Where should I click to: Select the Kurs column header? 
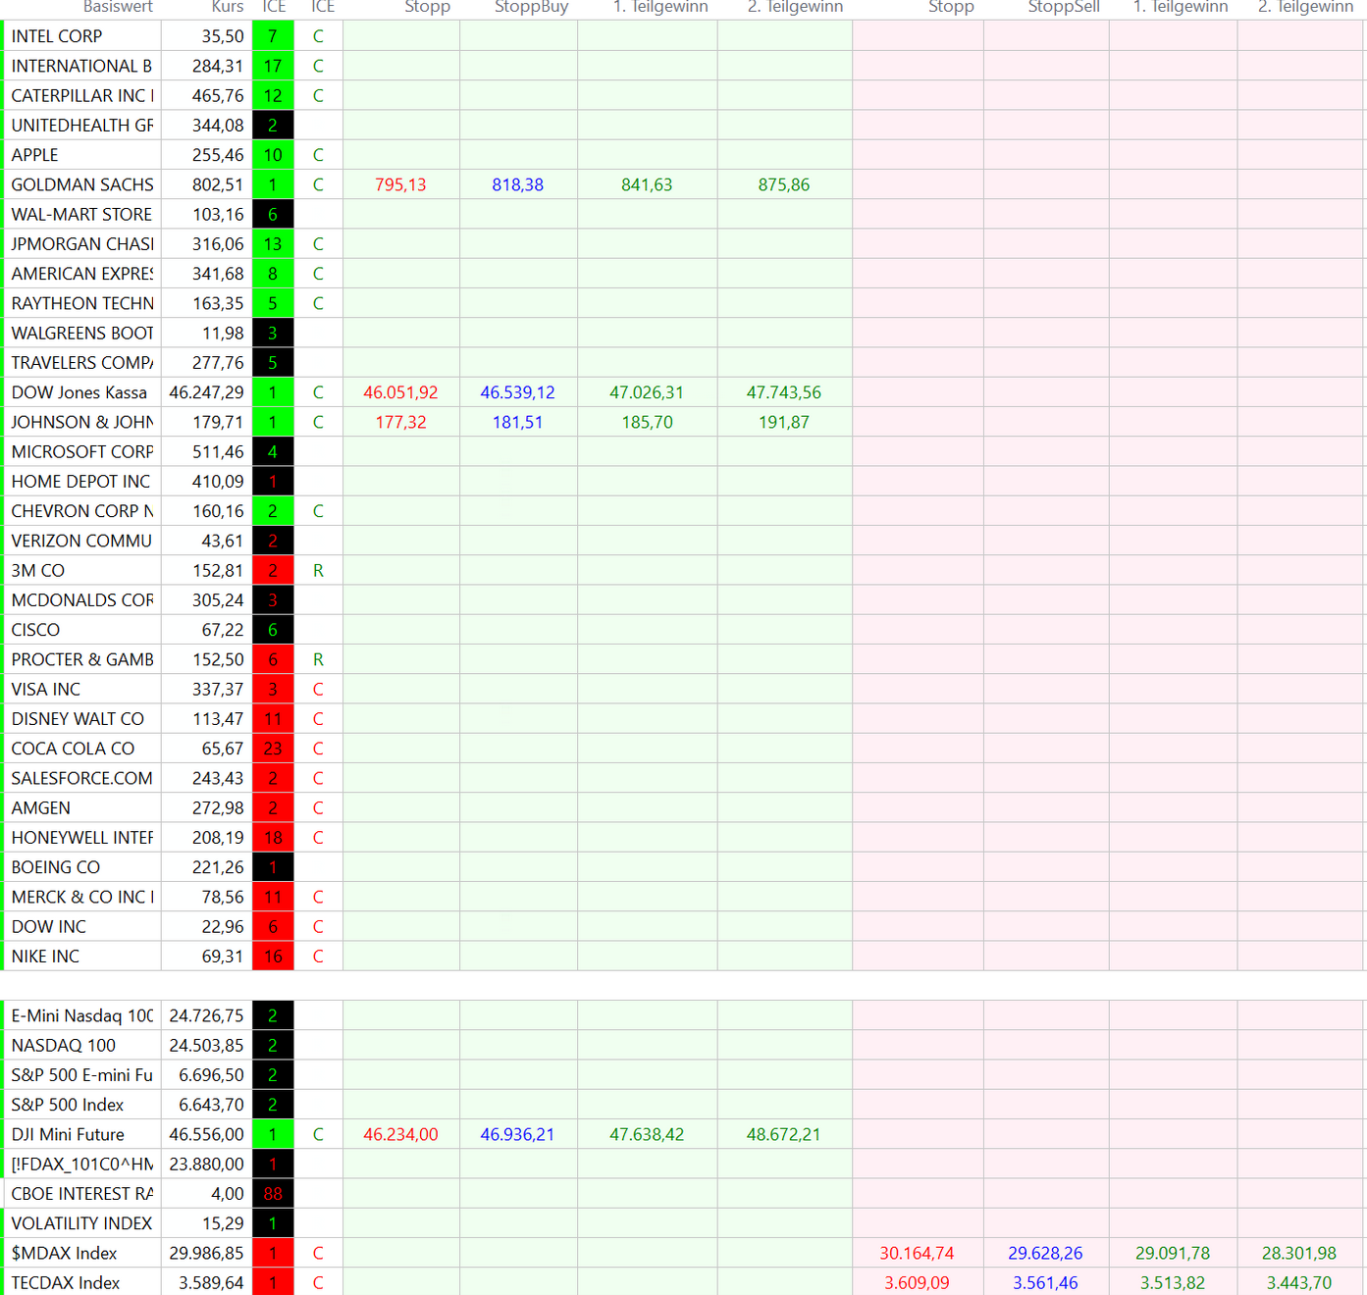pos(227,7)
